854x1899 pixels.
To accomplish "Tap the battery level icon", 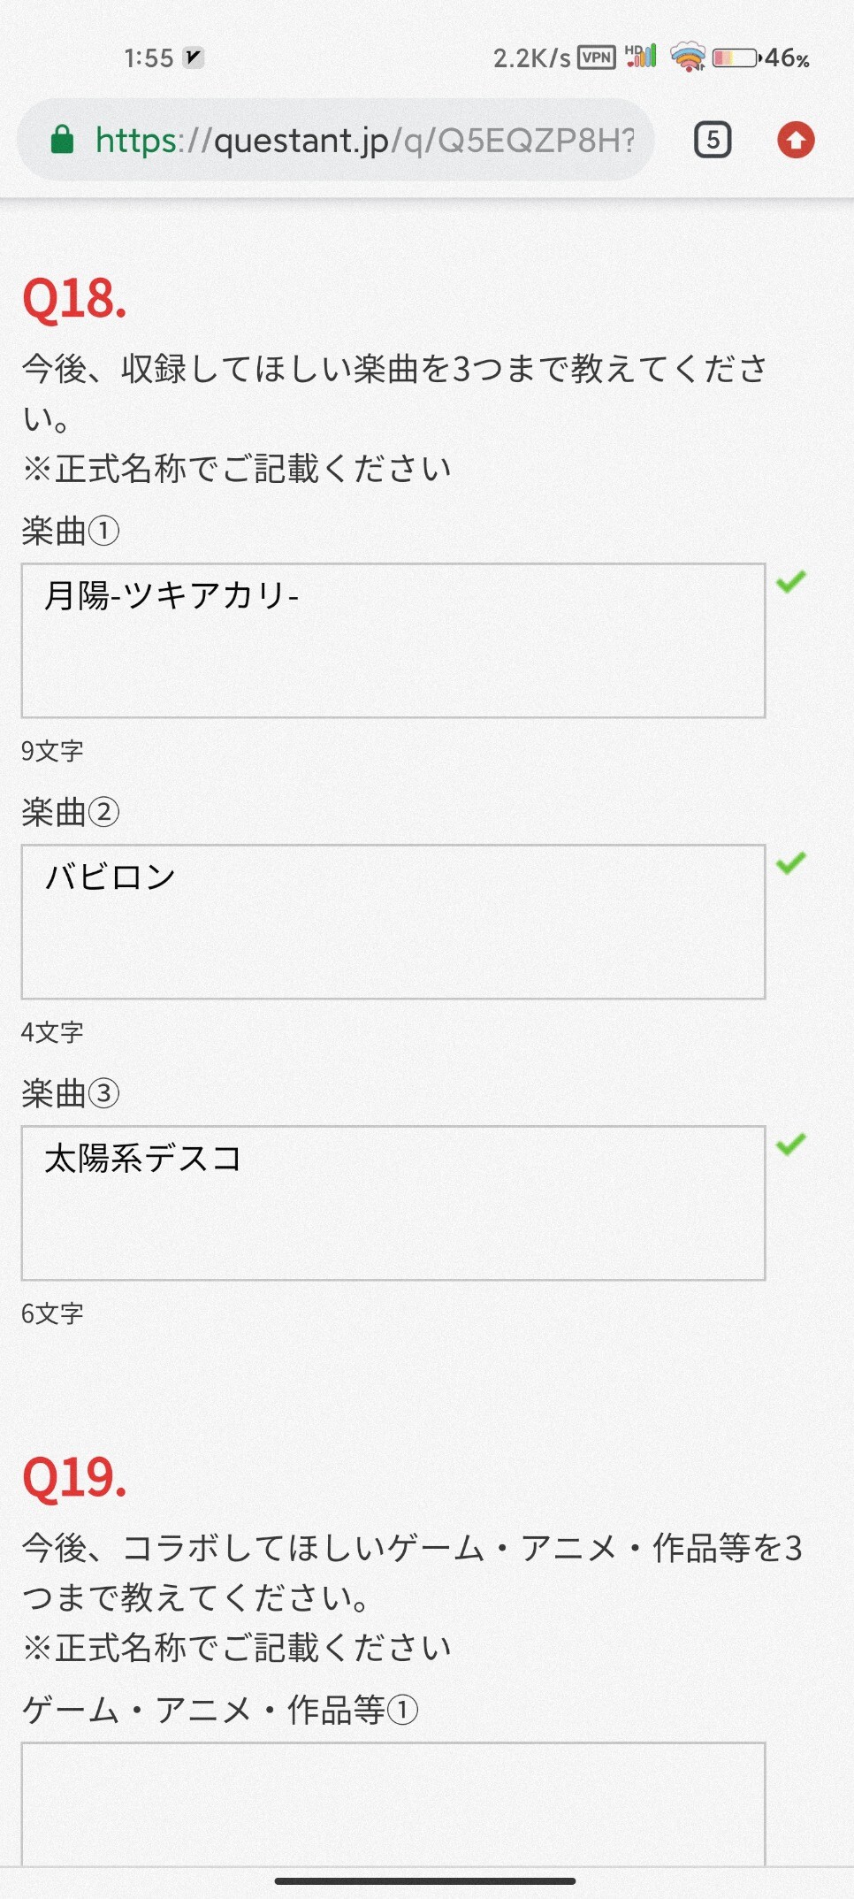I will click(x=736, y=58).
